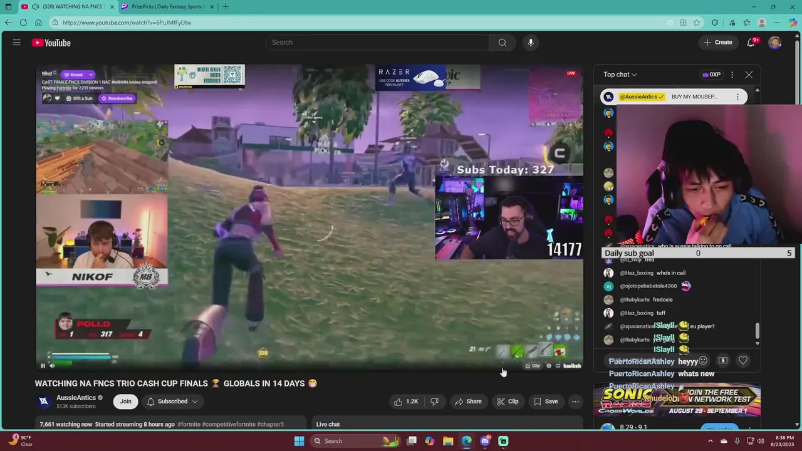
Task: Add this page to favorites star
Action: point(697,23)
